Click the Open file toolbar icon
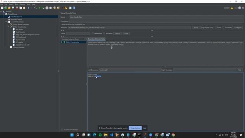245x138 pixels. pos(9,8)
